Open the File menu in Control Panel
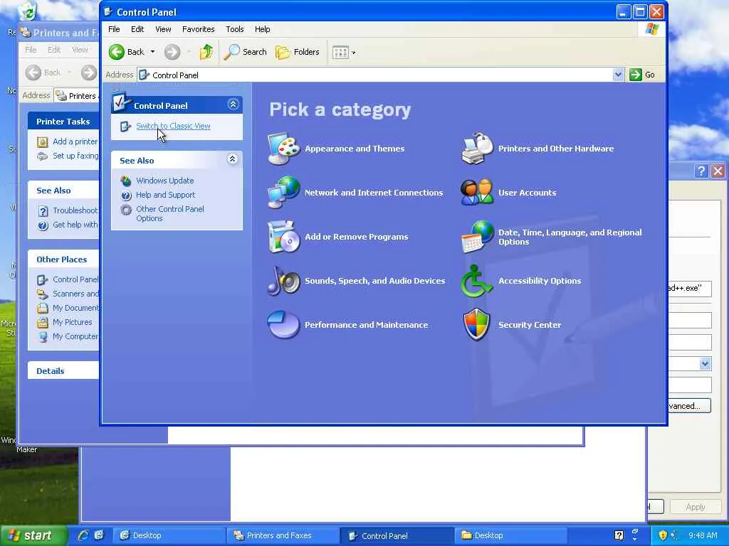This screenshot has width=729, height=546. click(x=114, y=29)
